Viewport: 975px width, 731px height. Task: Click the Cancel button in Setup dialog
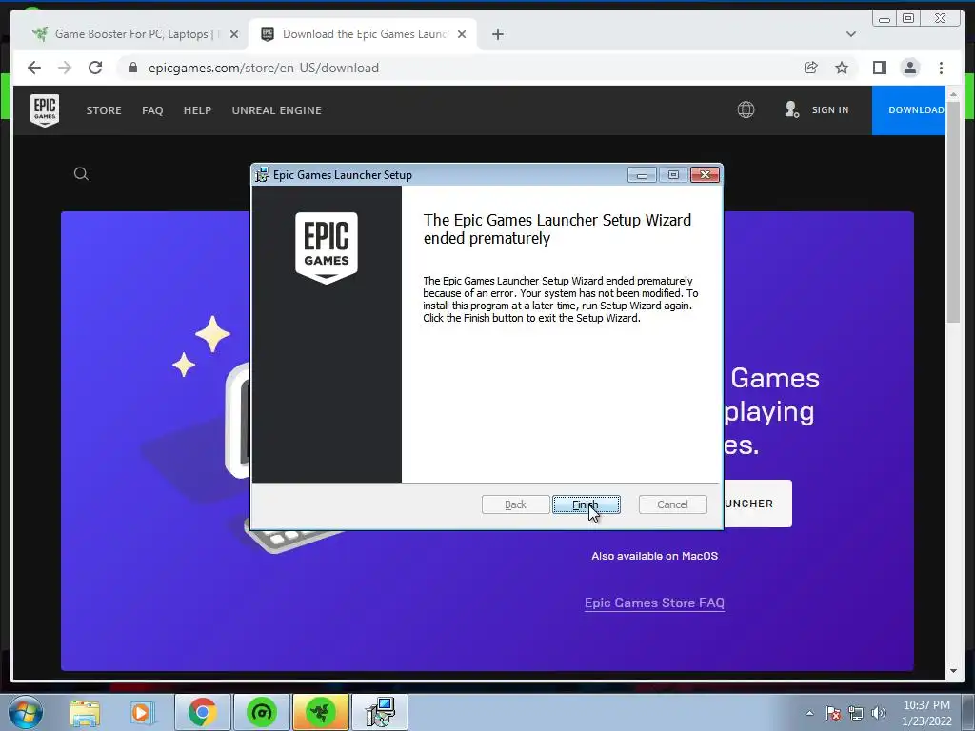pyautogui.click(x=672, y=504)
